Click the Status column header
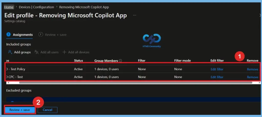Screen dimensions: 262x117 coord(78,60)
